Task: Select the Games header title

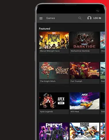Action: (x=50, y=18)
